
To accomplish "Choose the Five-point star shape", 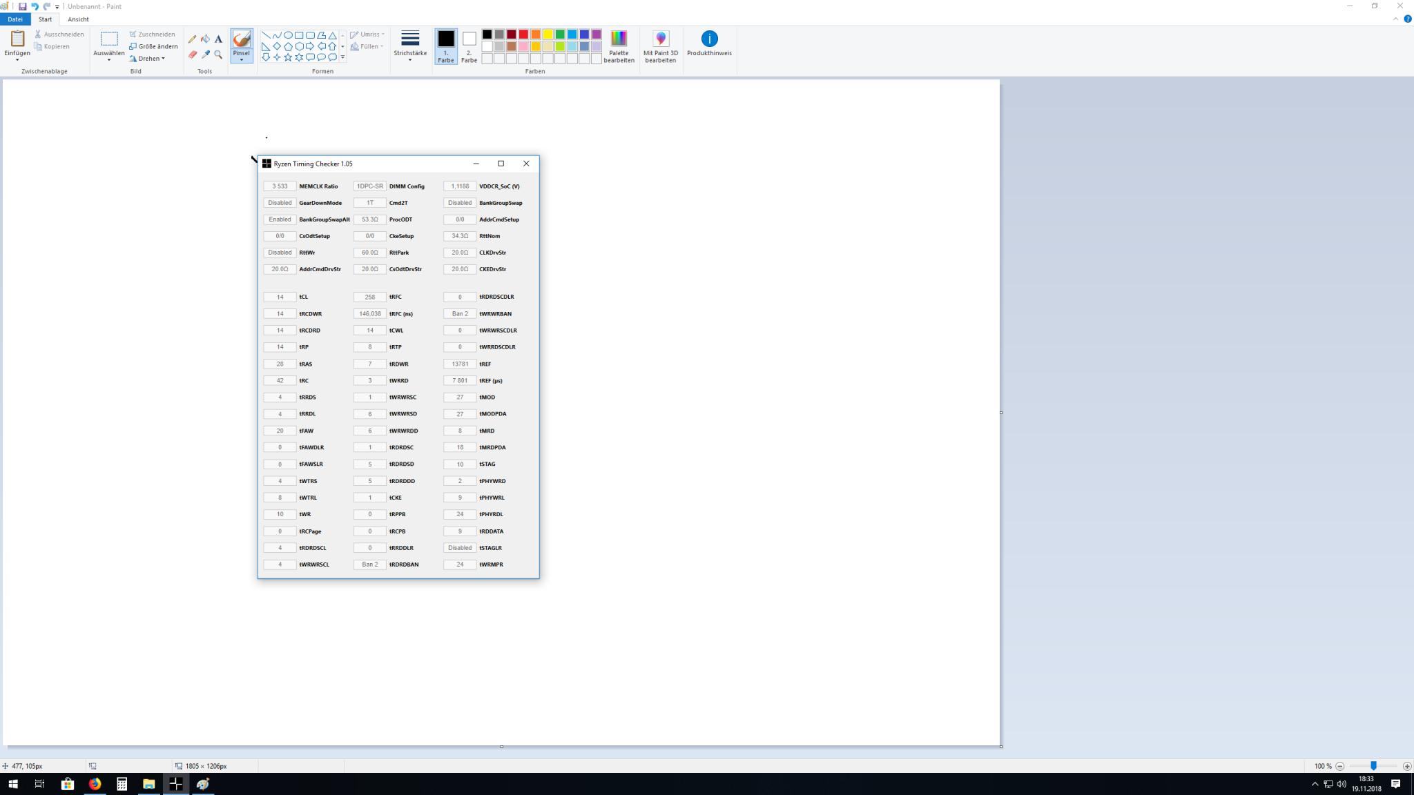I will 288,57.
